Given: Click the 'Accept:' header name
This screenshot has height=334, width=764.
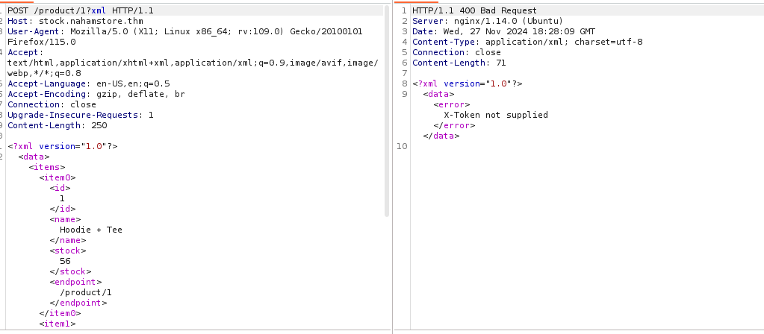Looking at the screenshot, I should 25,52.
